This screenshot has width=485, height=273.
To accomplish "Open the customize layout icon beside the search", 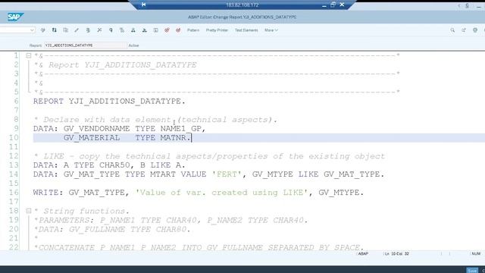I will [x=475, y=30].
